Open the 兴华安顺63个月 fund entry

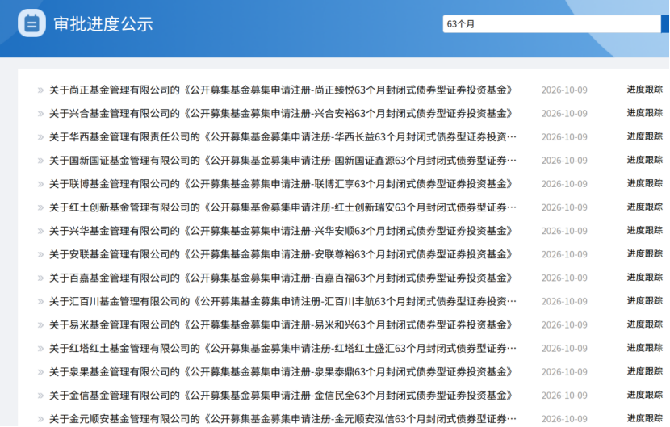pyautogui.click(x=281, y=231)
